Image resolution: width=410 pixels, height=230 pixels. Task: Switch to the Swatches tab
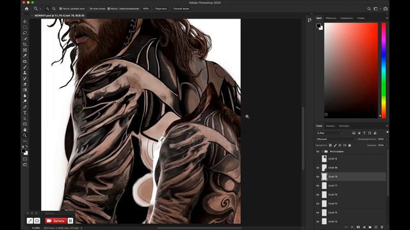click(x=331, y=19)
